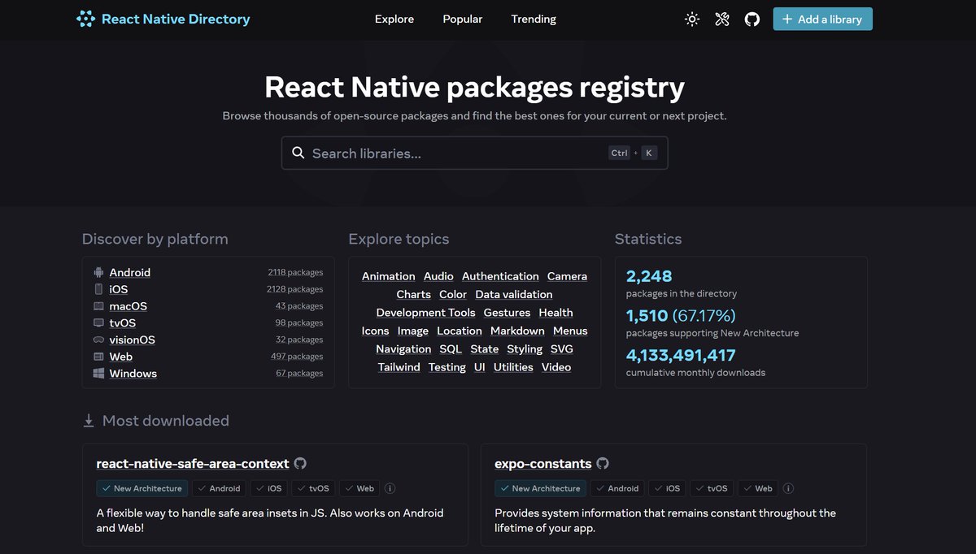
Task: Open the Android platform link
Action: tap(130, 273)
